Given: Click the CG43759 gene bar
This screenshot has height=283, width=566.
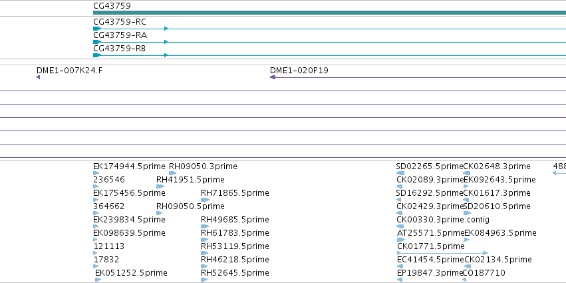Looking at the screenshot, I should pos(329,13).
